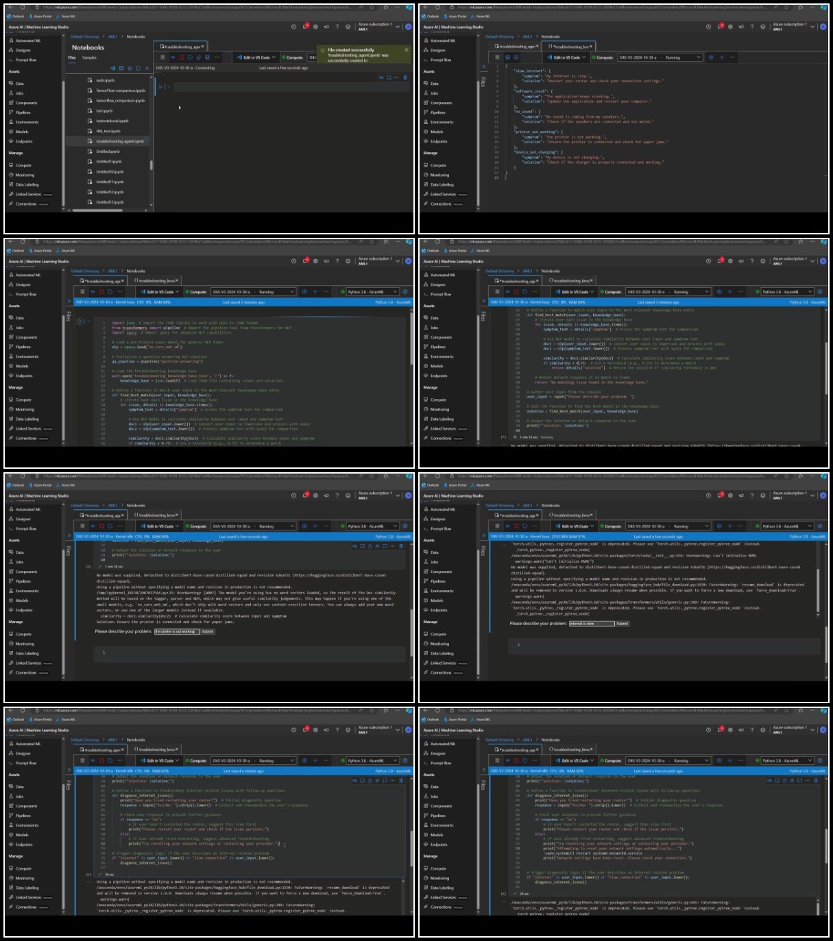Viewport: 833px width, 941px height.
Task: Click the vertical scrollbar of the notebook file list
Action: (150, 164)
